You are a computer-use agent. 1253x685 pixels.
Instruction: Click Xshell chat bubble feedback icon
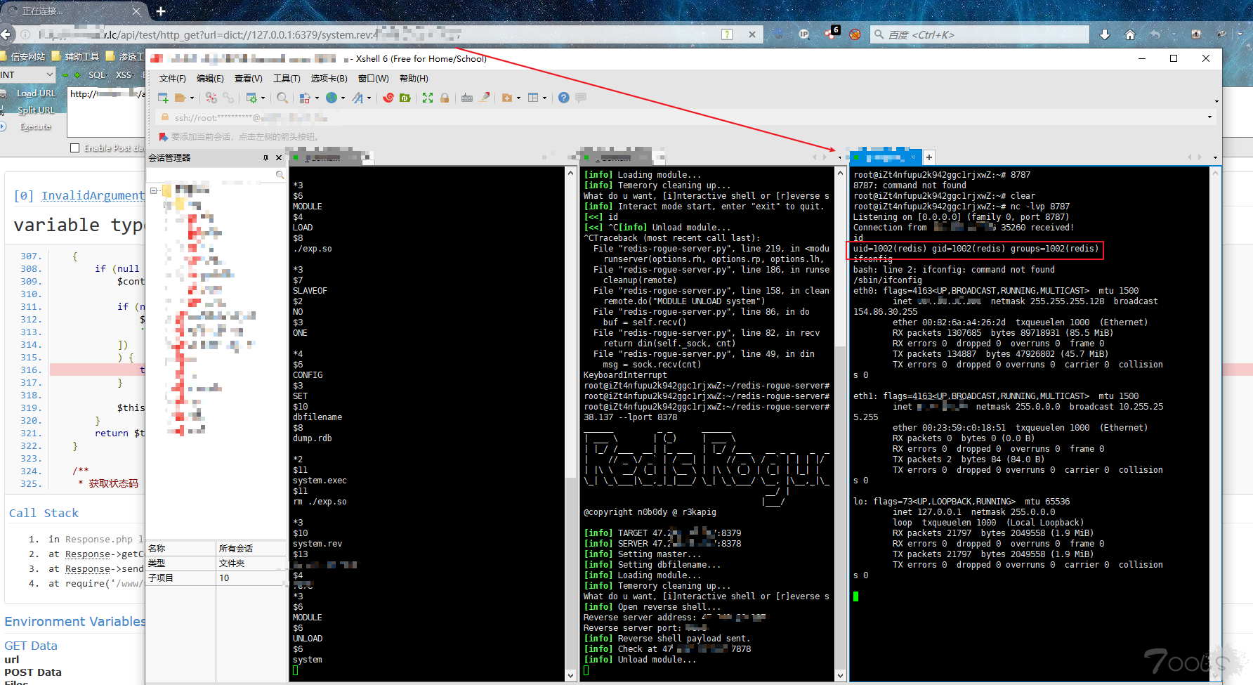(581, 98)
